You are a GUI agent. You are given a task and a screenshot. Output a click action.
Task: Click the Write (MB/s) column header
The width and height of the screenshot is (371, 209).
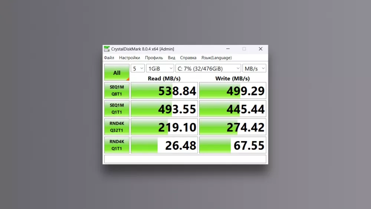(233, 78)
